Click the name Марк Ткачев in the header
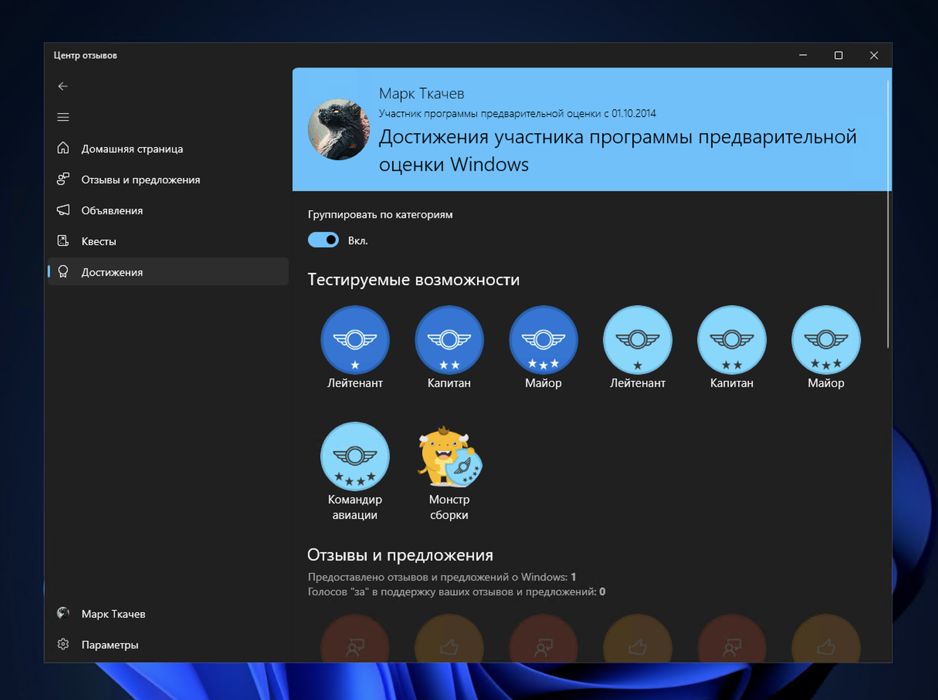The height and width of the screenshot is (700, 938). pos(421,94)
